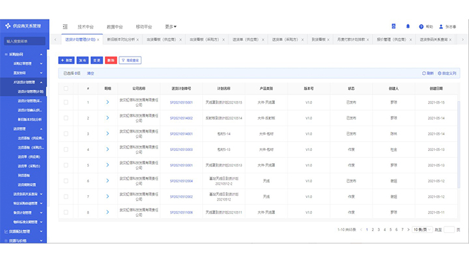The image size is (469, 263).
Task: Expand details chevron for row 2
Action: pos(107,118)
